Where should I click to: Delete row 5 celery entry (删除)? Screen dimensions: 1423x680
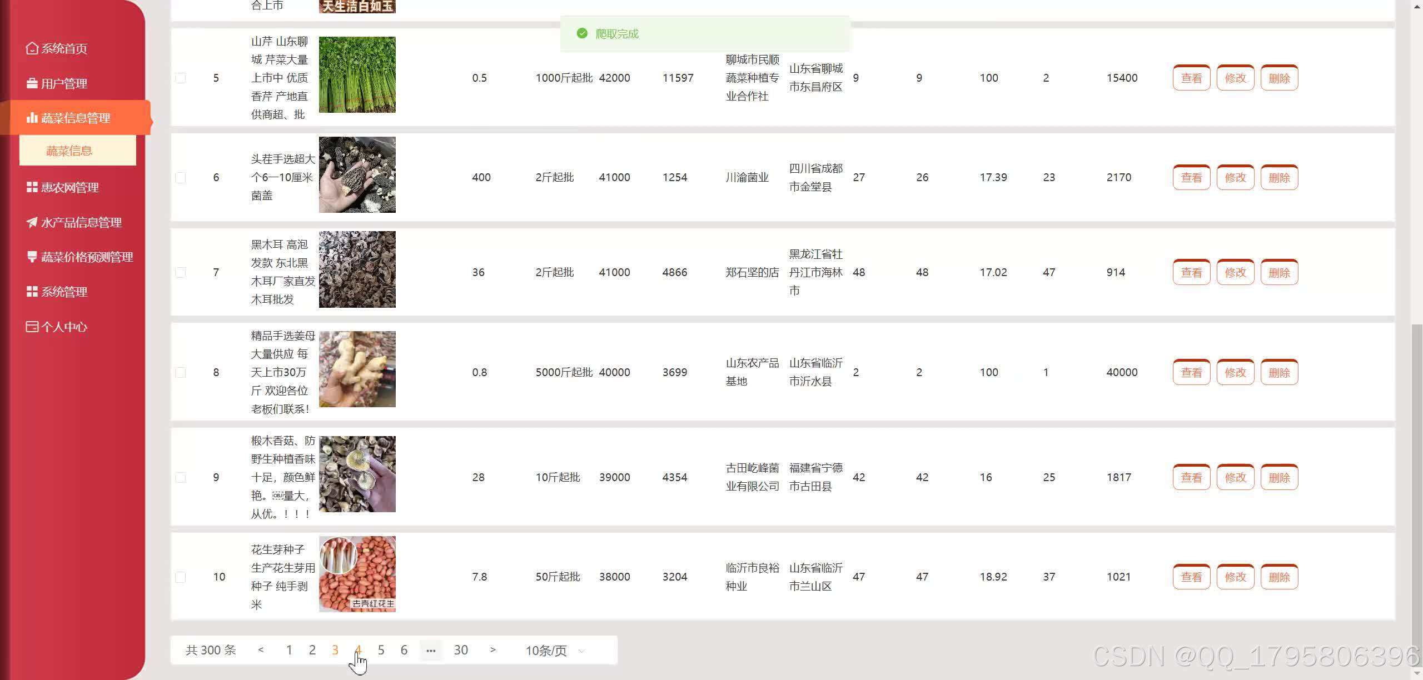pos(1279,78)
